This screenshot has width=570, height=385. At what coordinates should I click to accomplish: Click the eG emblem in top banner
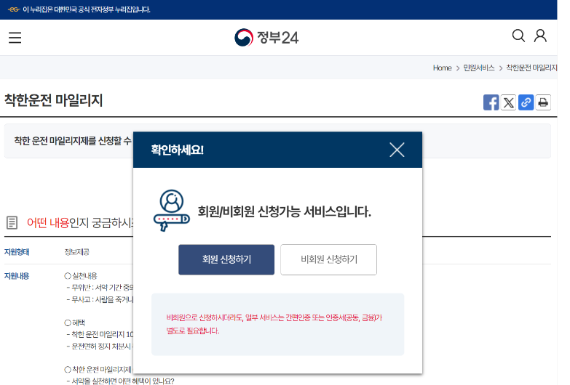click(x=14, y=9)
